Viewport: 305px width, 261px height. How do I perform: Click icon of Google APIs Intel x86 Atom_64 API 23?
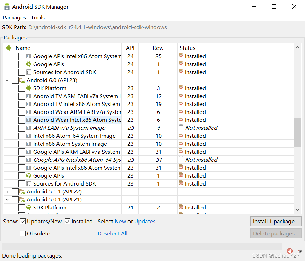(29, 160)
